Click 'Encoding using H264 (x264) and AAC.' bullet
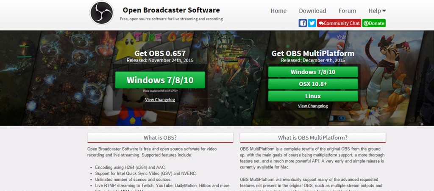Screen dimensions: 434x191 tap(130, 167)
